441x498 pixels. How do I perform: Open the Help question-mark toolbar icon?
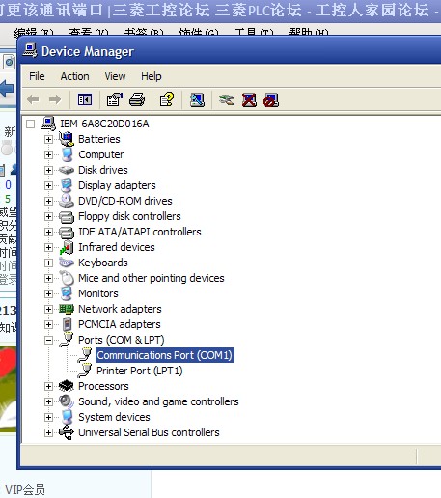167,99
